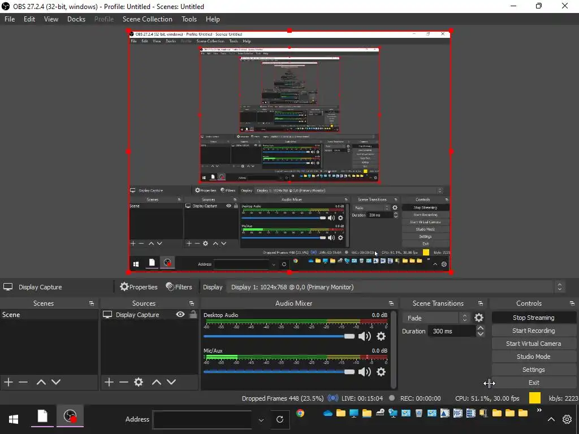Open the Scene Collection menu
The image size is (579, 434).
click(x=148, y=19)
